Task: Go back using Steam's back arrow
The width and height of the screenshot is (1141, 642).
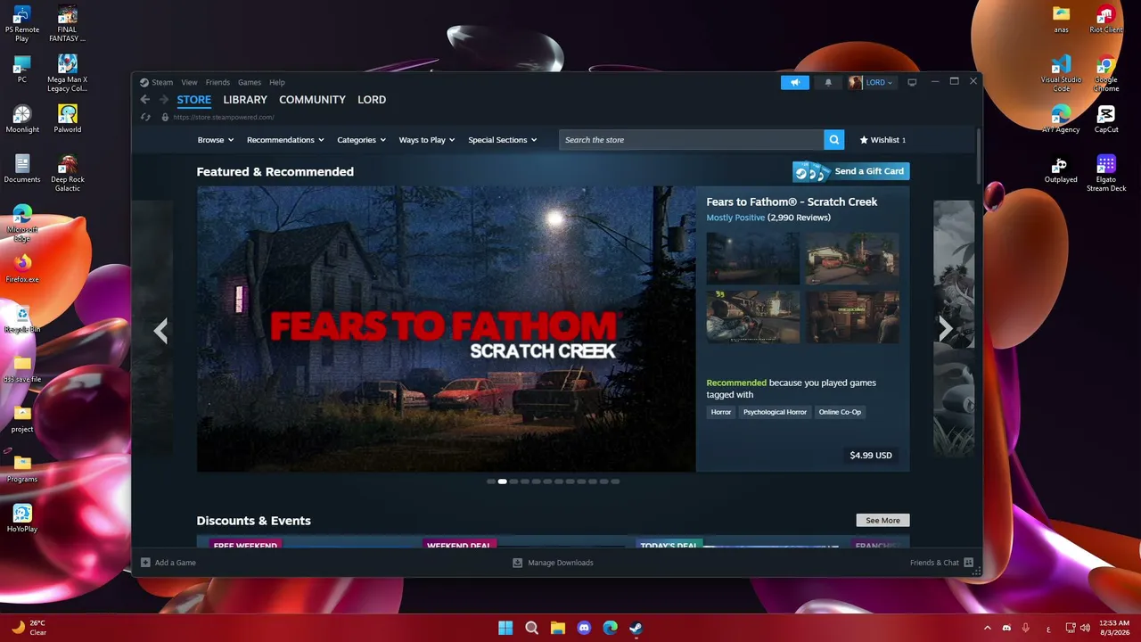Action: pos(145,100)
